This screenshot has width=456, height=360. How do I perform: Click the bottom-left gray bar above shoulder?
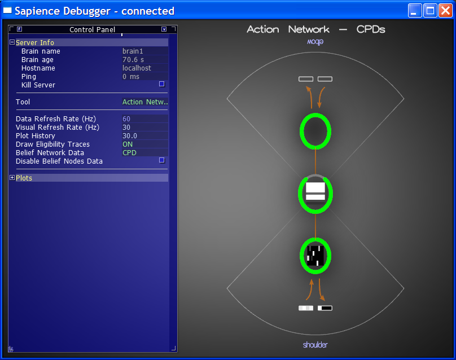[x=305, y=308]
